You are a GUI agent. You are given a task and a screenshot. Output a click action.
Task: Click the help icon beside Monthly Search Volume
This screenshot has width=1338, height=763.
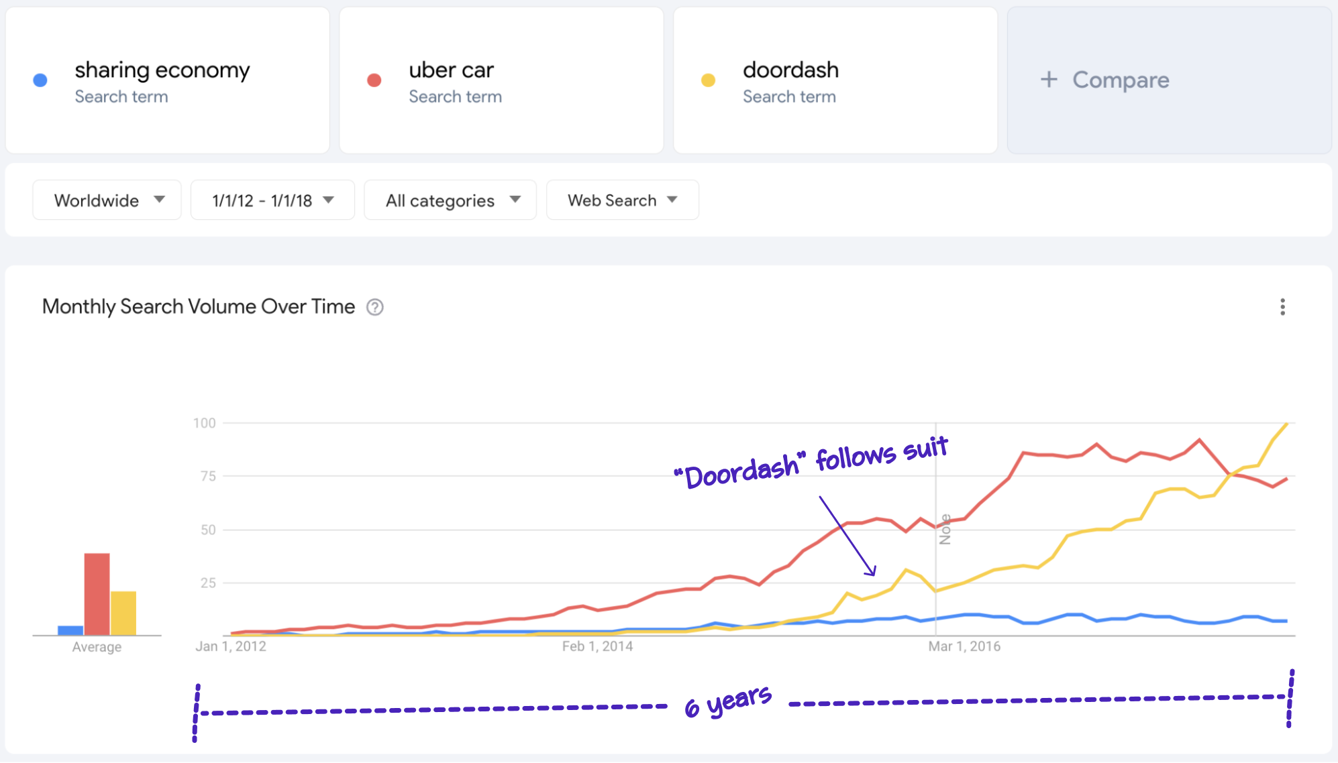pos(375,307)
